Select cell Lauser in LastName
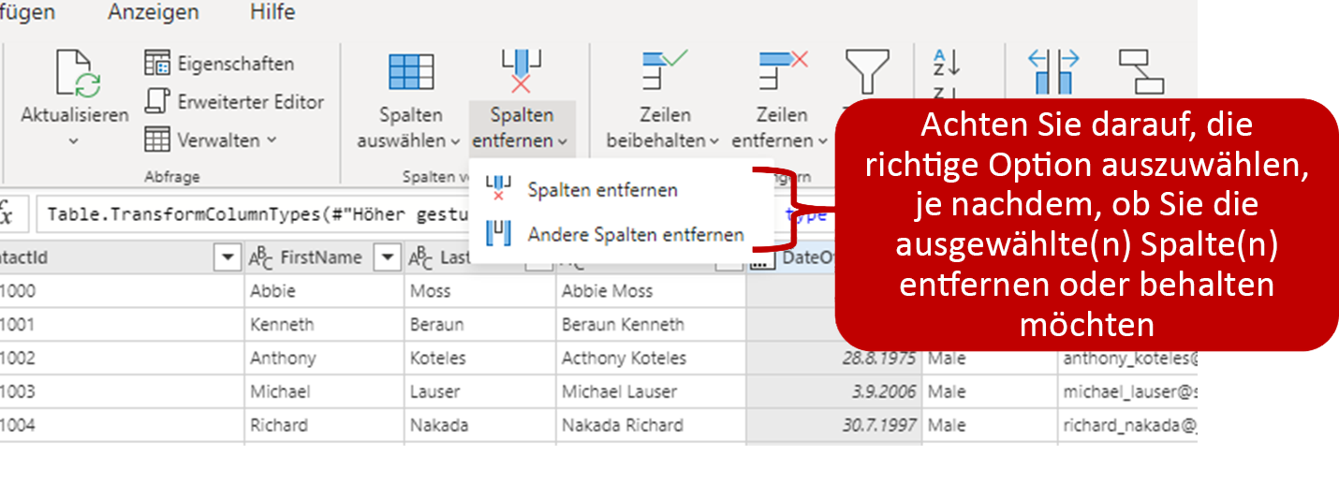This screenshot has height=499, width=1339. (480, 391)
